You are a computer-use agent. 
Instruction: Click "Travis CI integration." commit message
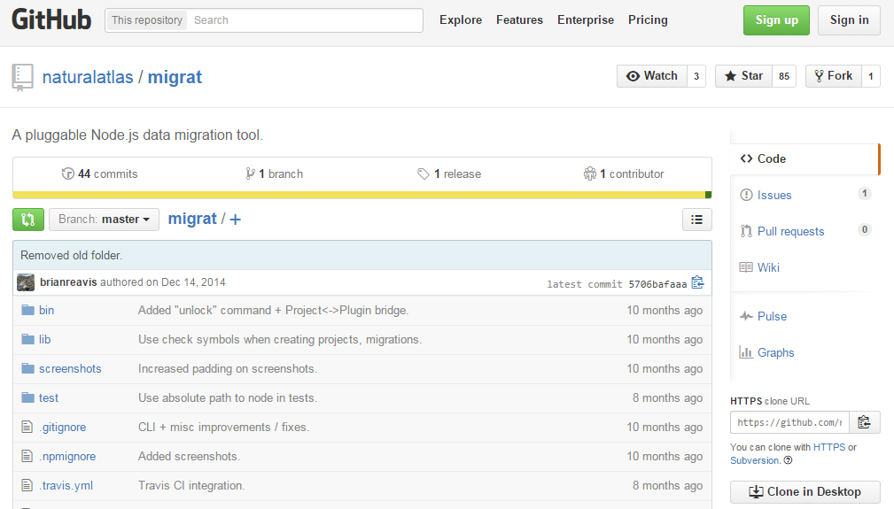(x=191, y=485)
